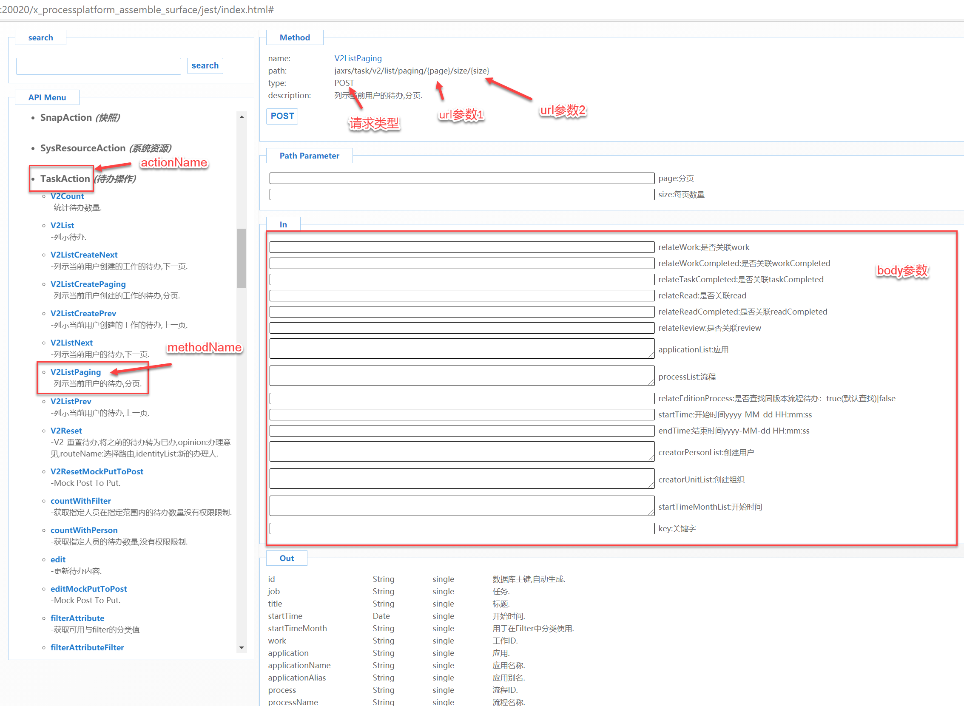
Task: Click the key keyword input field
Action: [462, 528]
